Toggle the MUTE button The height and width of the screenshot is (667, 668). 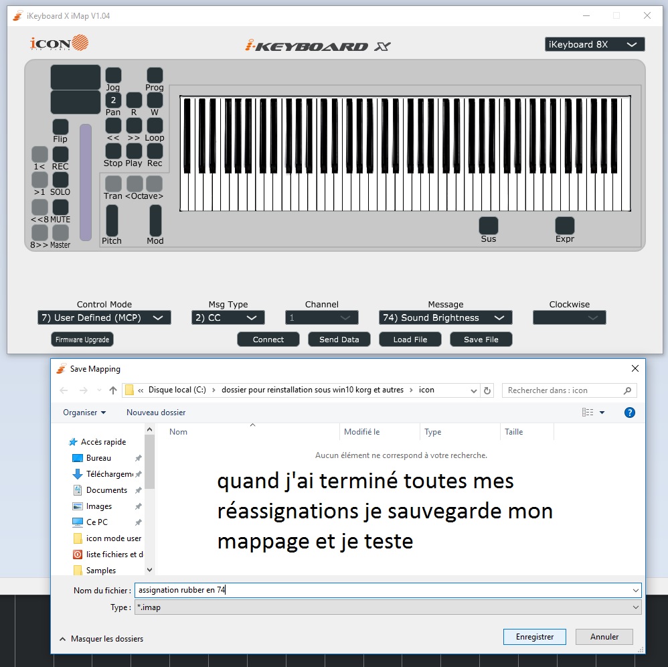click(60, 206)
